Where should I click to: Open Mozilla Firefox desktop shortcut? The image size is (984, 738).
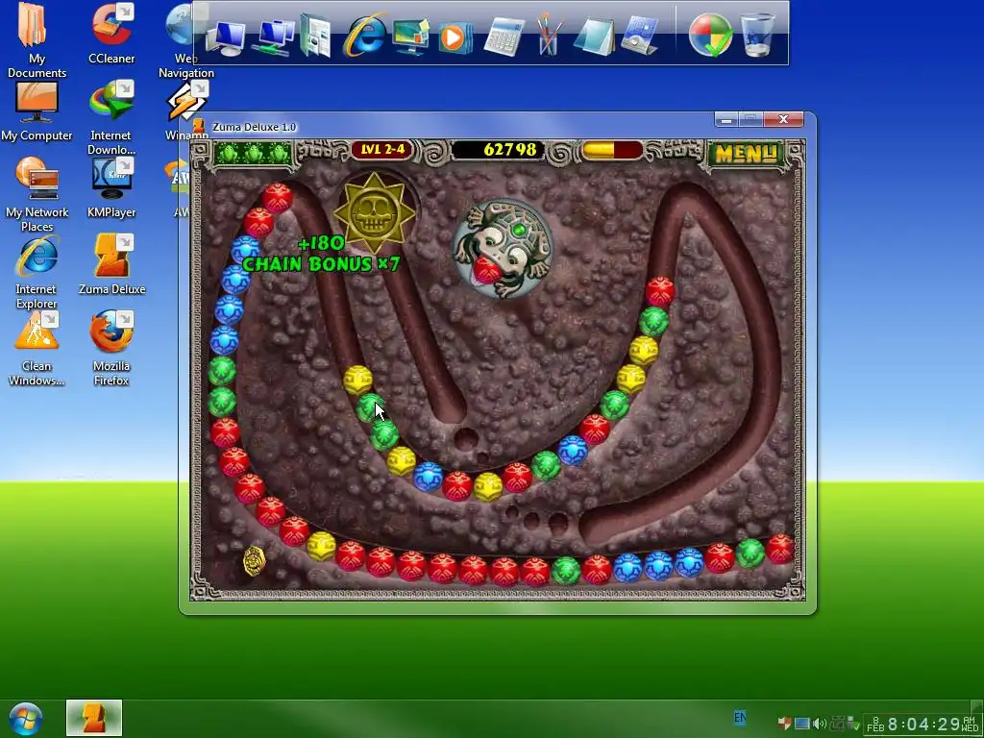111,349
